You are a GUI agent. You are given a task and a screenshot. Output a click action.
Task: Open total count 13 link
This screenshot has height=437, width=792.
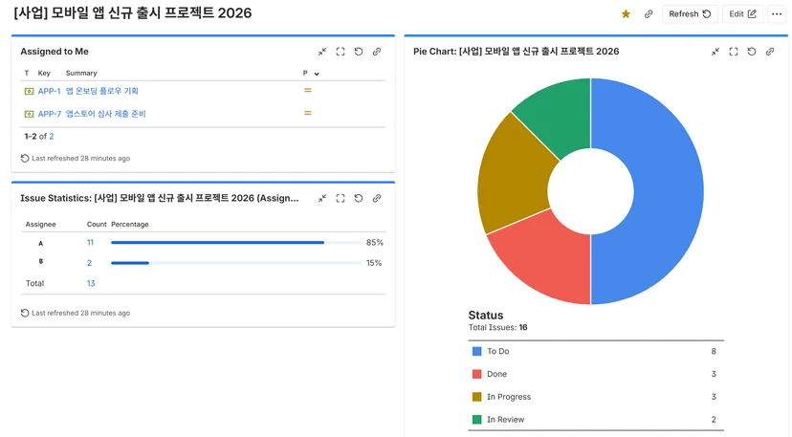pyautogui.click(x=91, y=283)
